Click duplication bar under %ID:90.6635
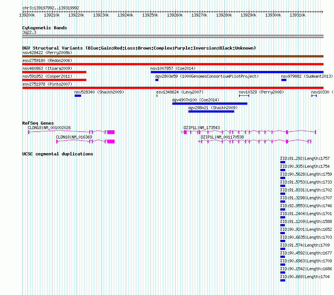The image size is (334, 295). pyautogui.click(x=283, y=241)
